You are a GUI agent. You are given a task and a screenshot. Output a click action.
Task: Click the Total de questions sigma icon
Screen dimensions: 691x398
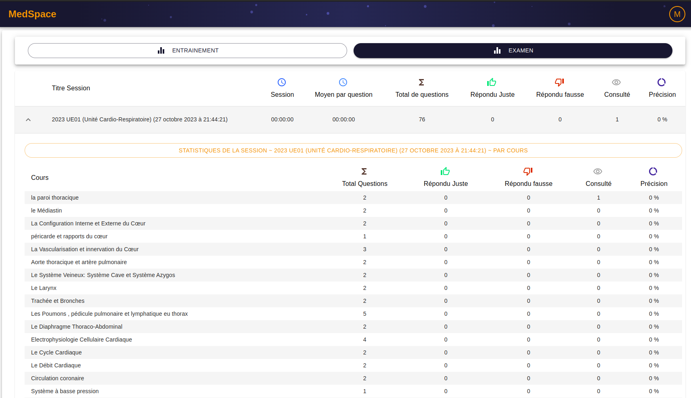coord(421,82)
